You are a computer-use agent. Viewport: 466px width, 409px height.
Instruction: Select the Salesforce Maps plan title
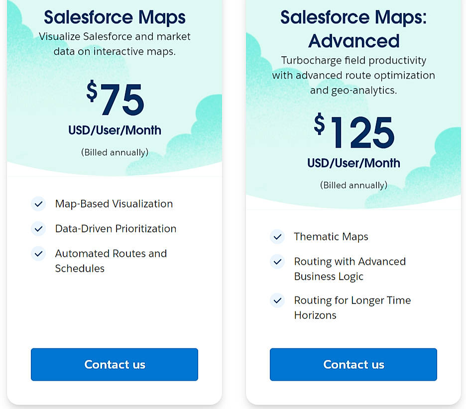click(114, 17)
